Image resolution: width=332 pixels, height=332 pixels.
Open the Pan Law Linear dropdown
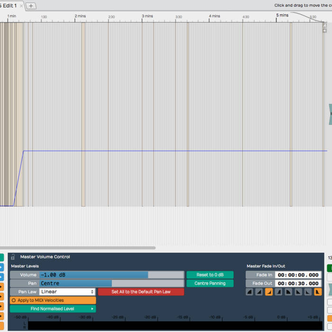coord(67,292)
